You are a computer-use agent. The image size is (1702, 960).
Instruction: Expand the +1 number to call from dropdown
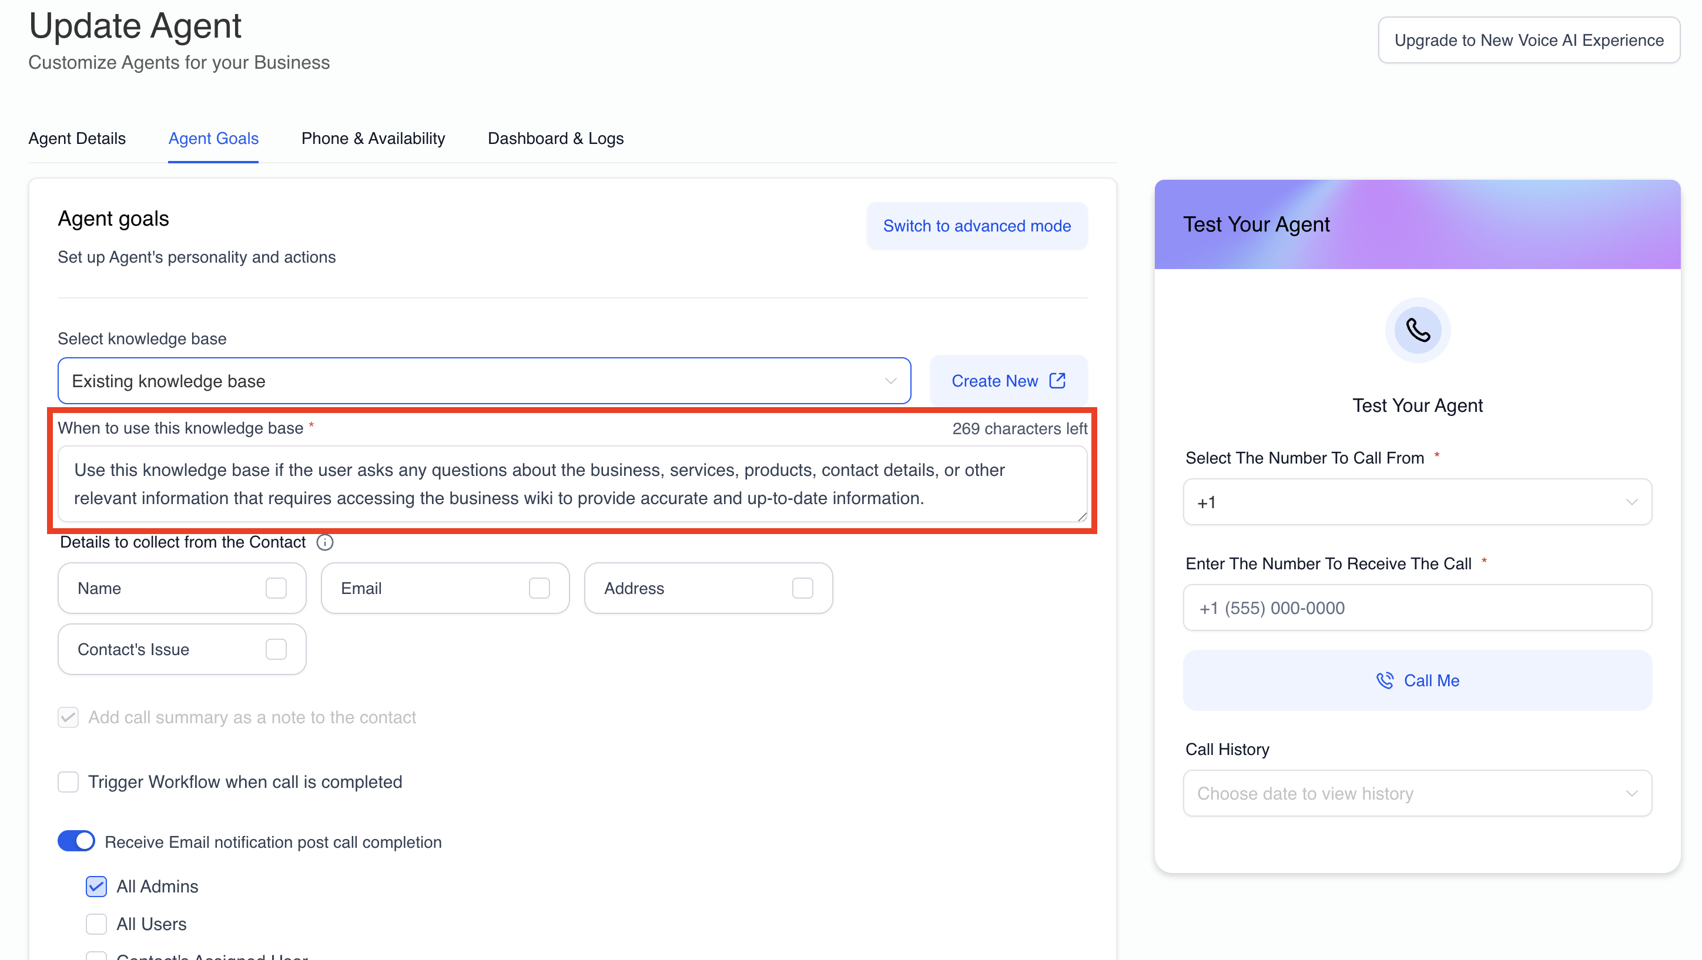pos(1416,502)
